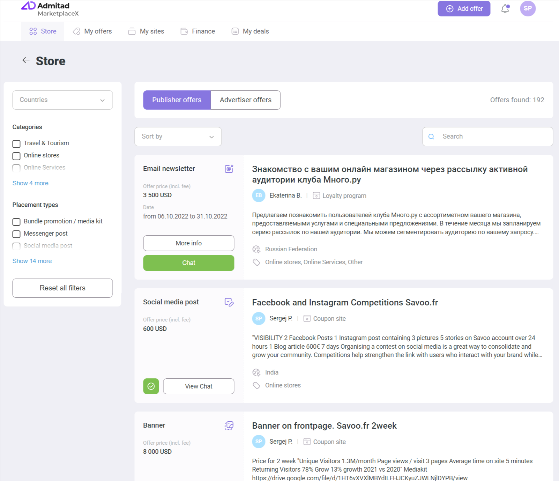Click Coupon site icon on Facebook Competitions offer

click(x=307, y=318)
